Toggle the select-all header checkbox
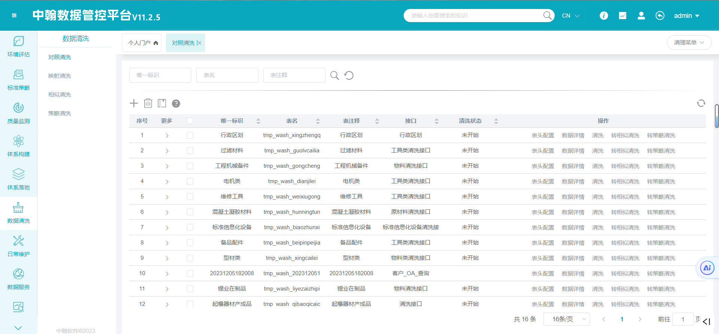The image size is (719, 334). tap(190, 121)
